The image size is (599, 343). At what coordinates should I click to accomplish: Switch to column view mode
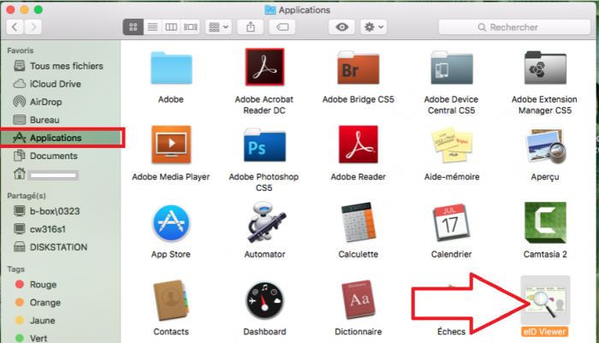click(171, 27)
